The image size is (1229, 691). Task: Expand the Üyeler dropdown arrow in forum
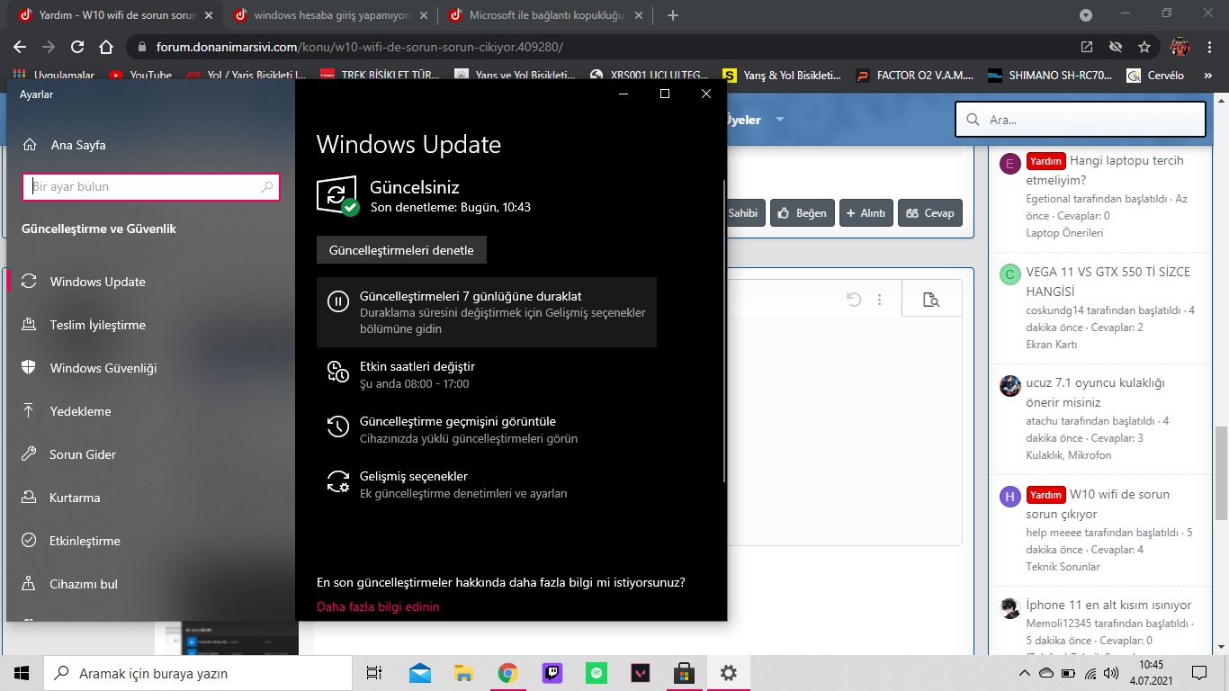click(780, 120)
